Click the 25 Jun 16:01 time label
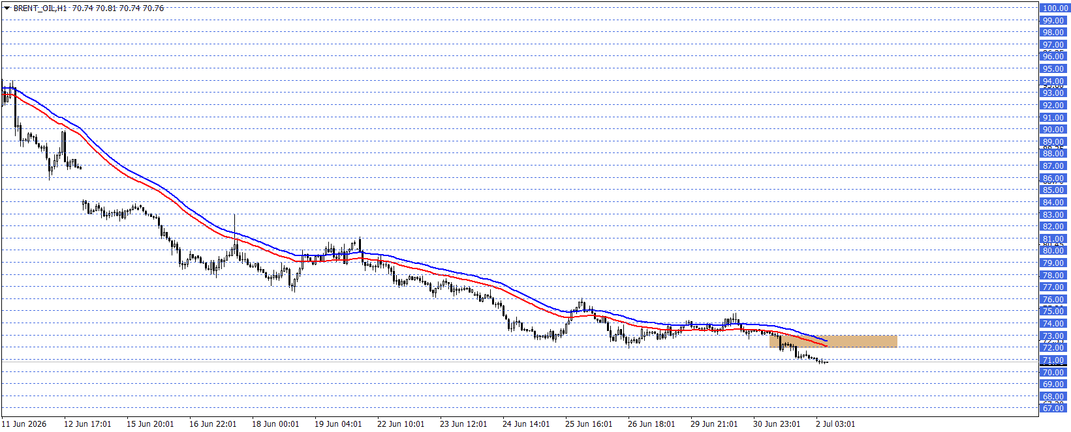Screen dimensions: 1071x432 pos(589,424)
